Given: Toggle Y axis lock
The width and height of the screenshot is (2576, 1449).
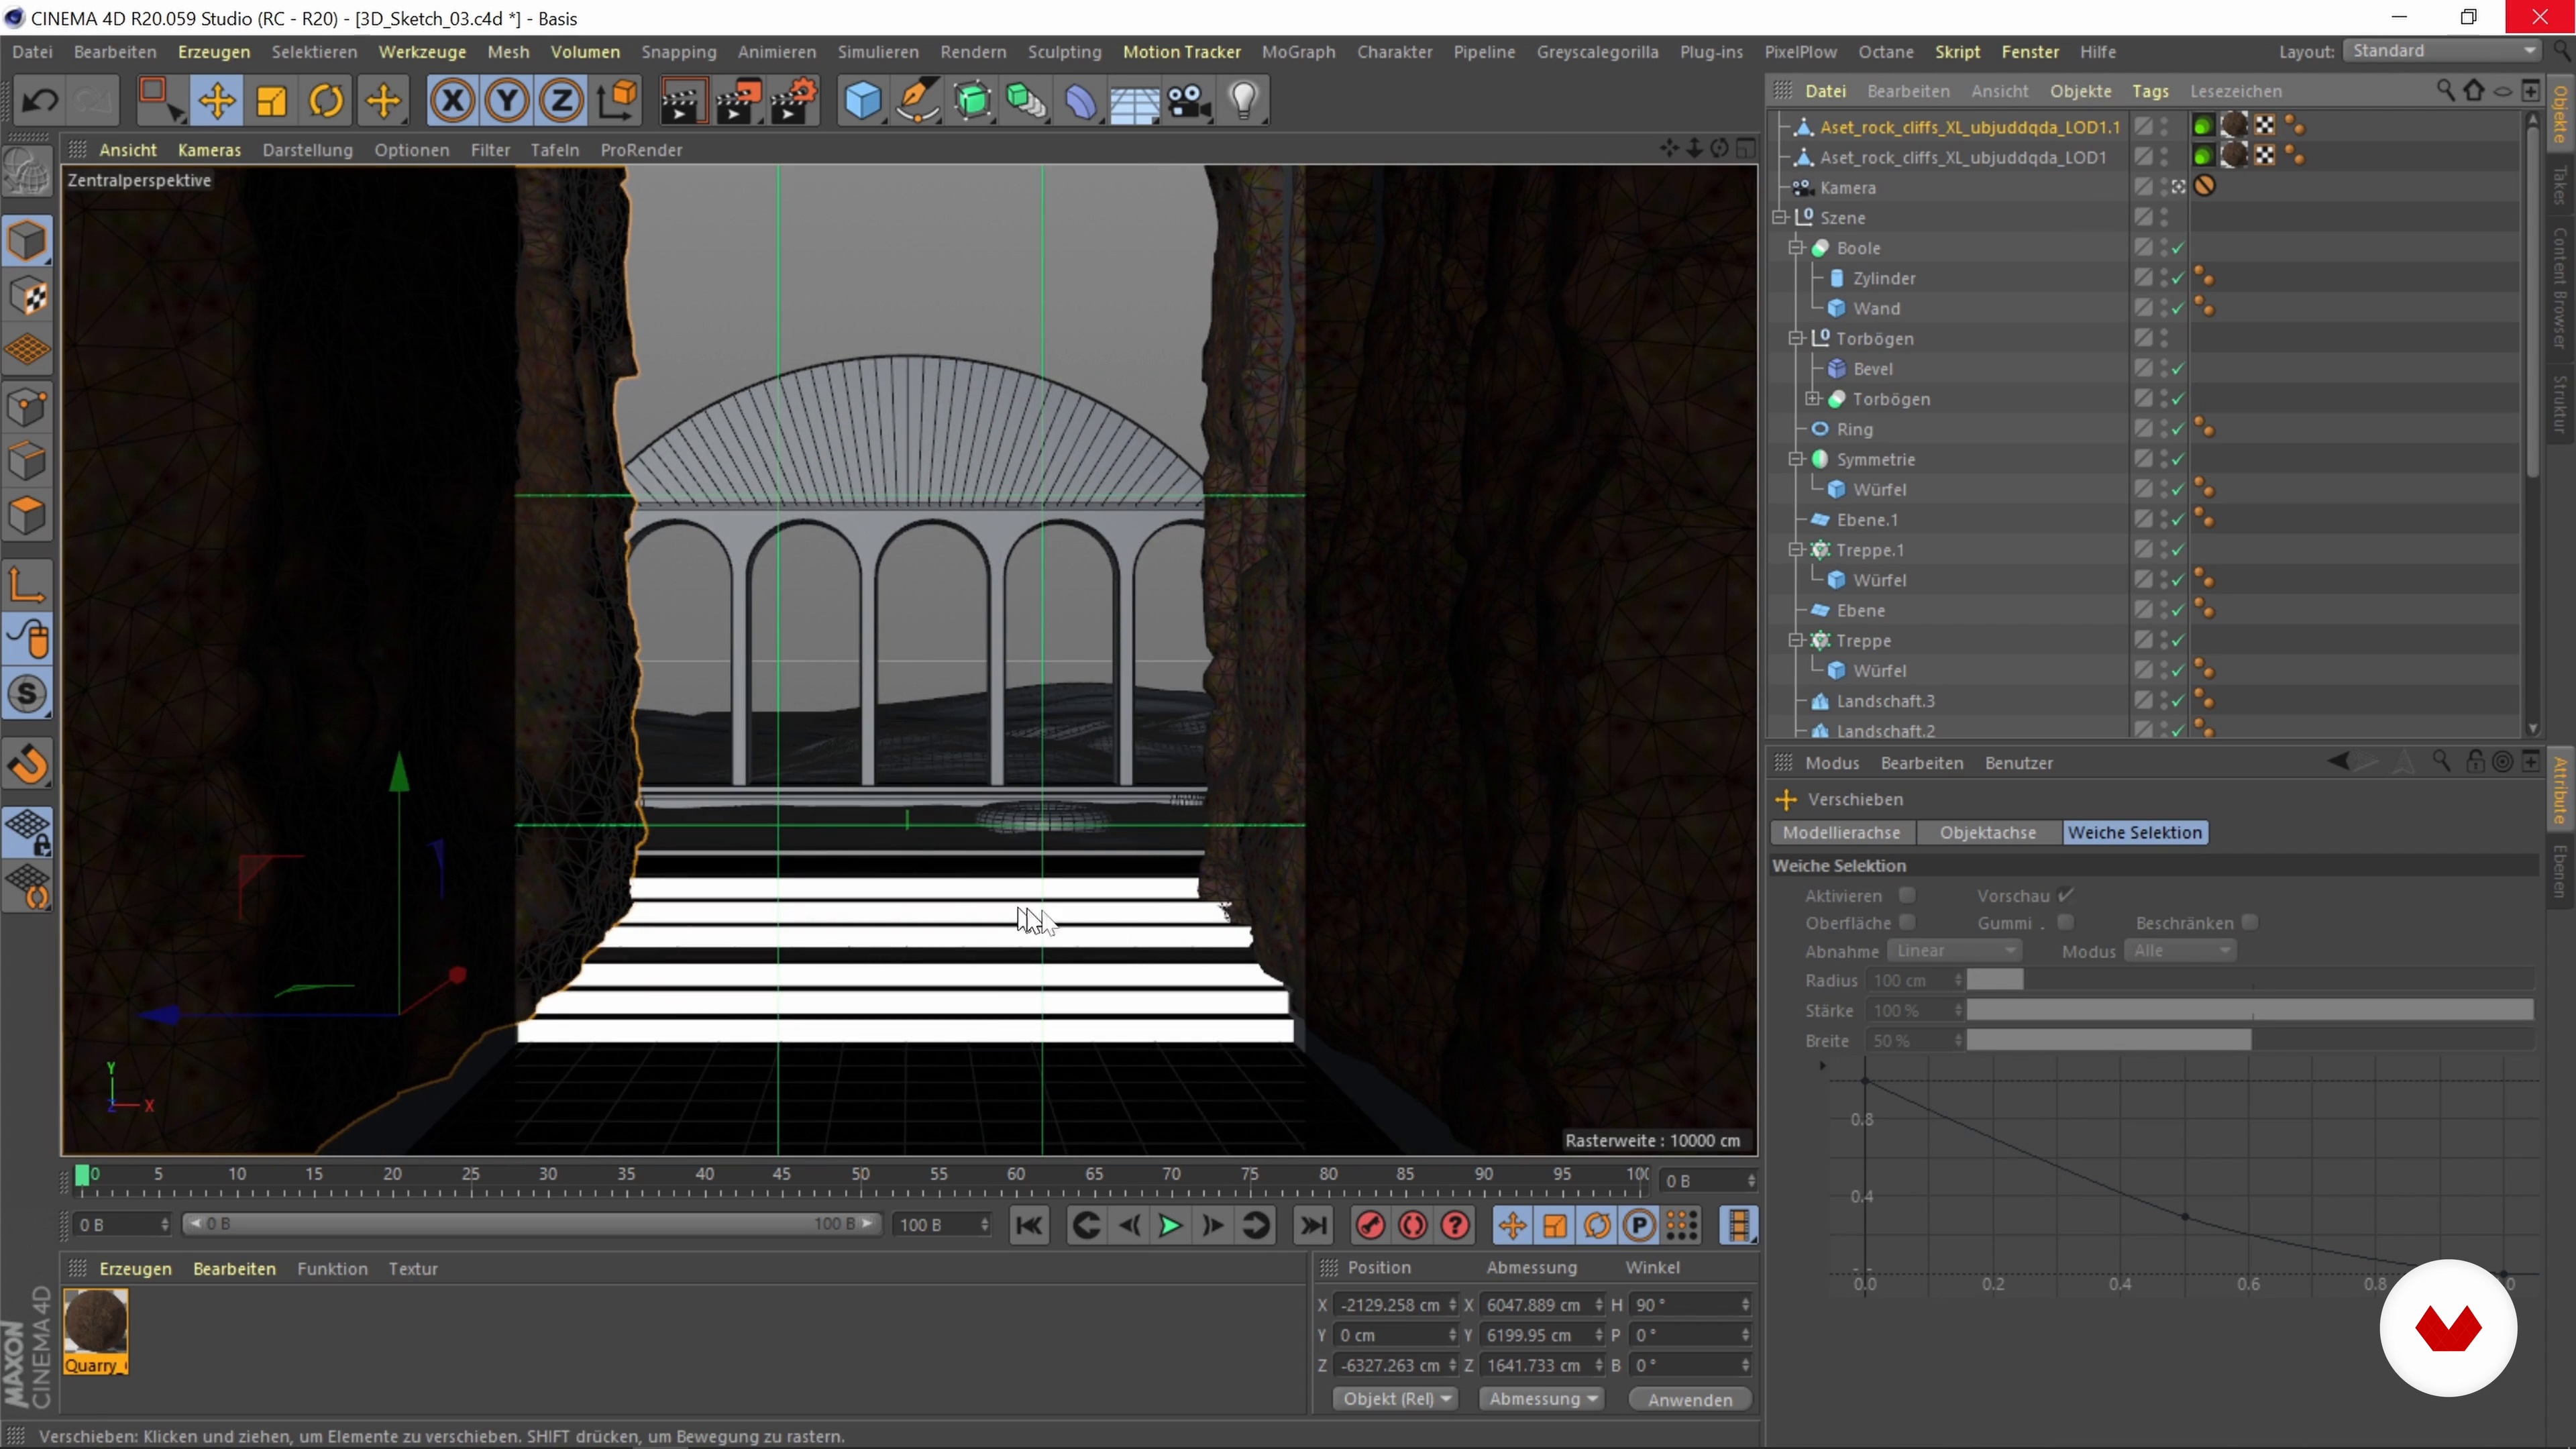Looking at the screenshot, I should coord(507,100).
